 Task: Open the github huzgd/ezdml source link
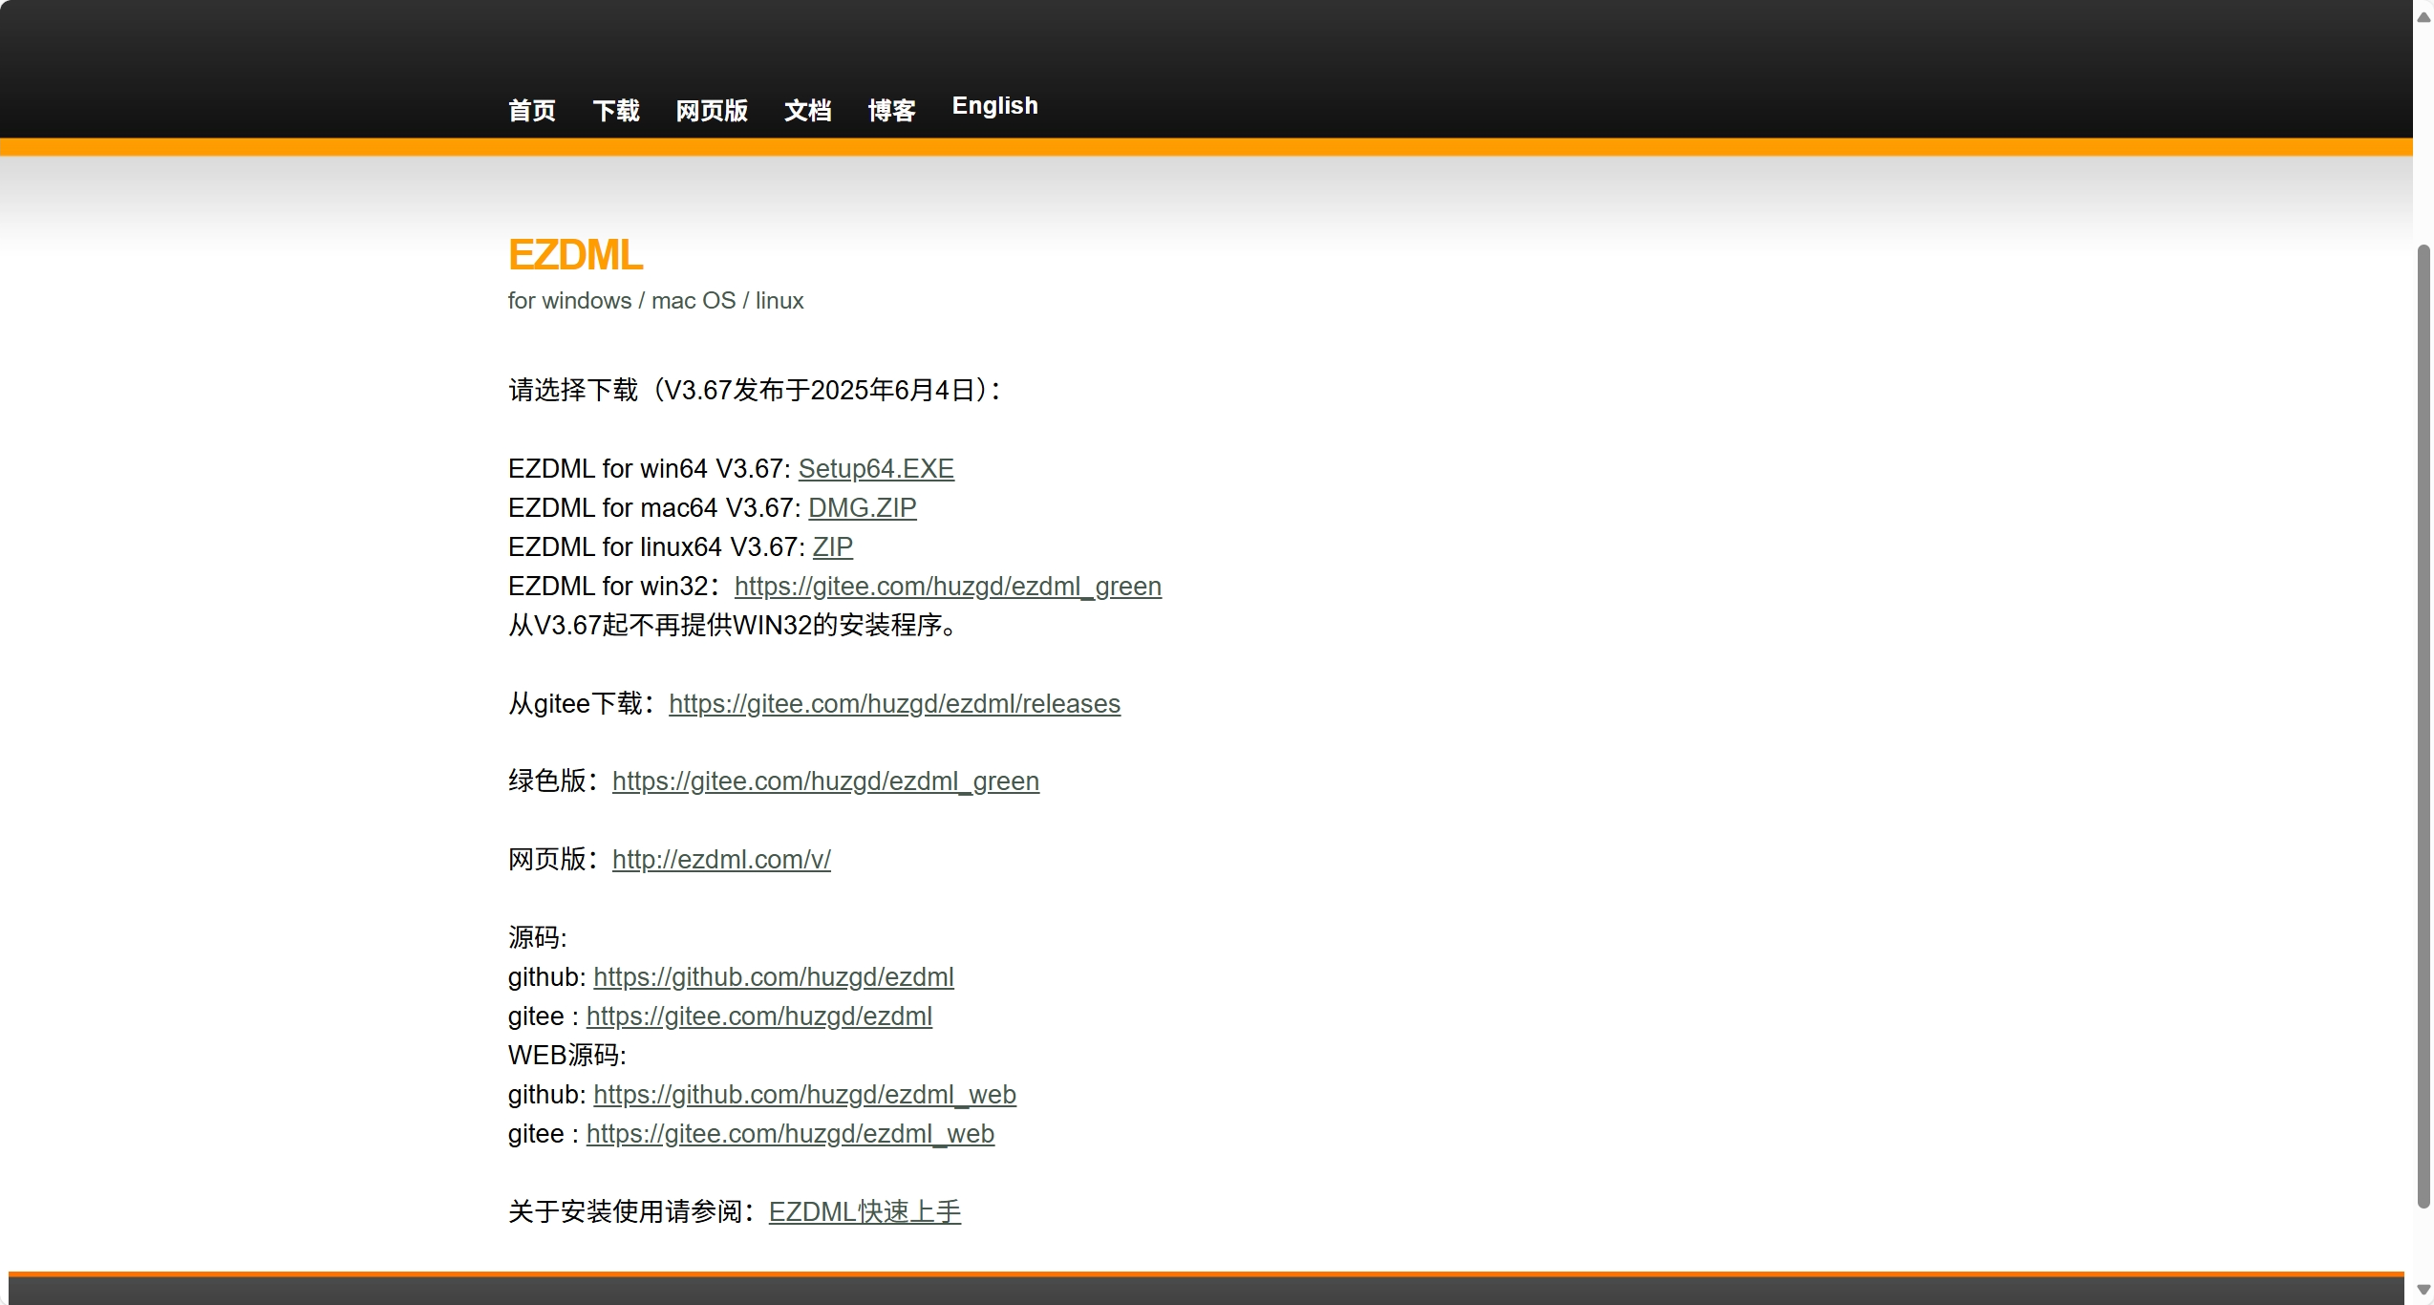tap(773, 977)
